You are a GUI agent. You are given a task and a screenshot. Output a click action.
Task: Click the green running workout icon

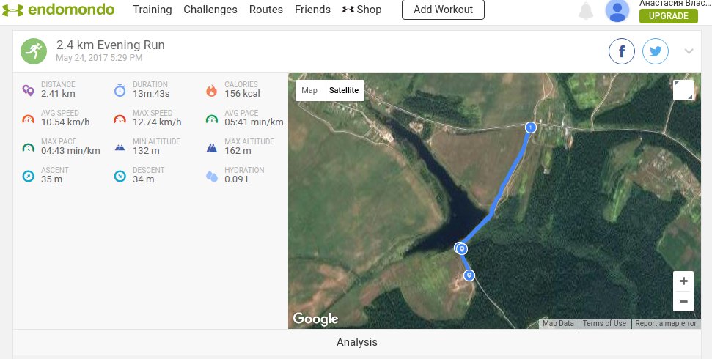32,51
